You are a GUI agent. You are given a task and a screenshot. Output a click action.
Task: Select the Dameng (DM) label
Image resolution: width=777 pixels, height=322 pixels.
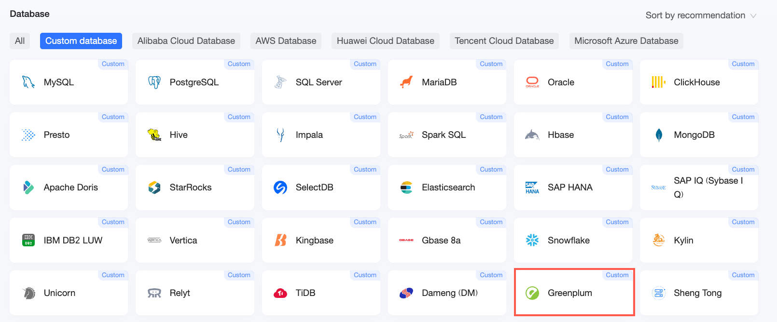coord(450,293)
